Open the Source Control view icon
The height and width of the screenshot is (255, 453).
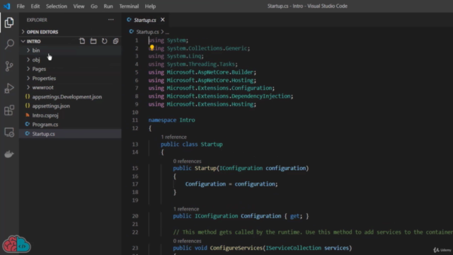click(x=9, y=66)
